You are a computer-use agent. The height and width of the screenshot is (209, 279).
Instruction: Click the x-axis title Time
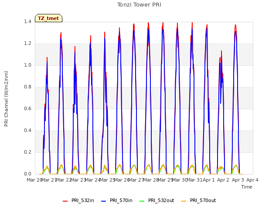coord(247,187)
